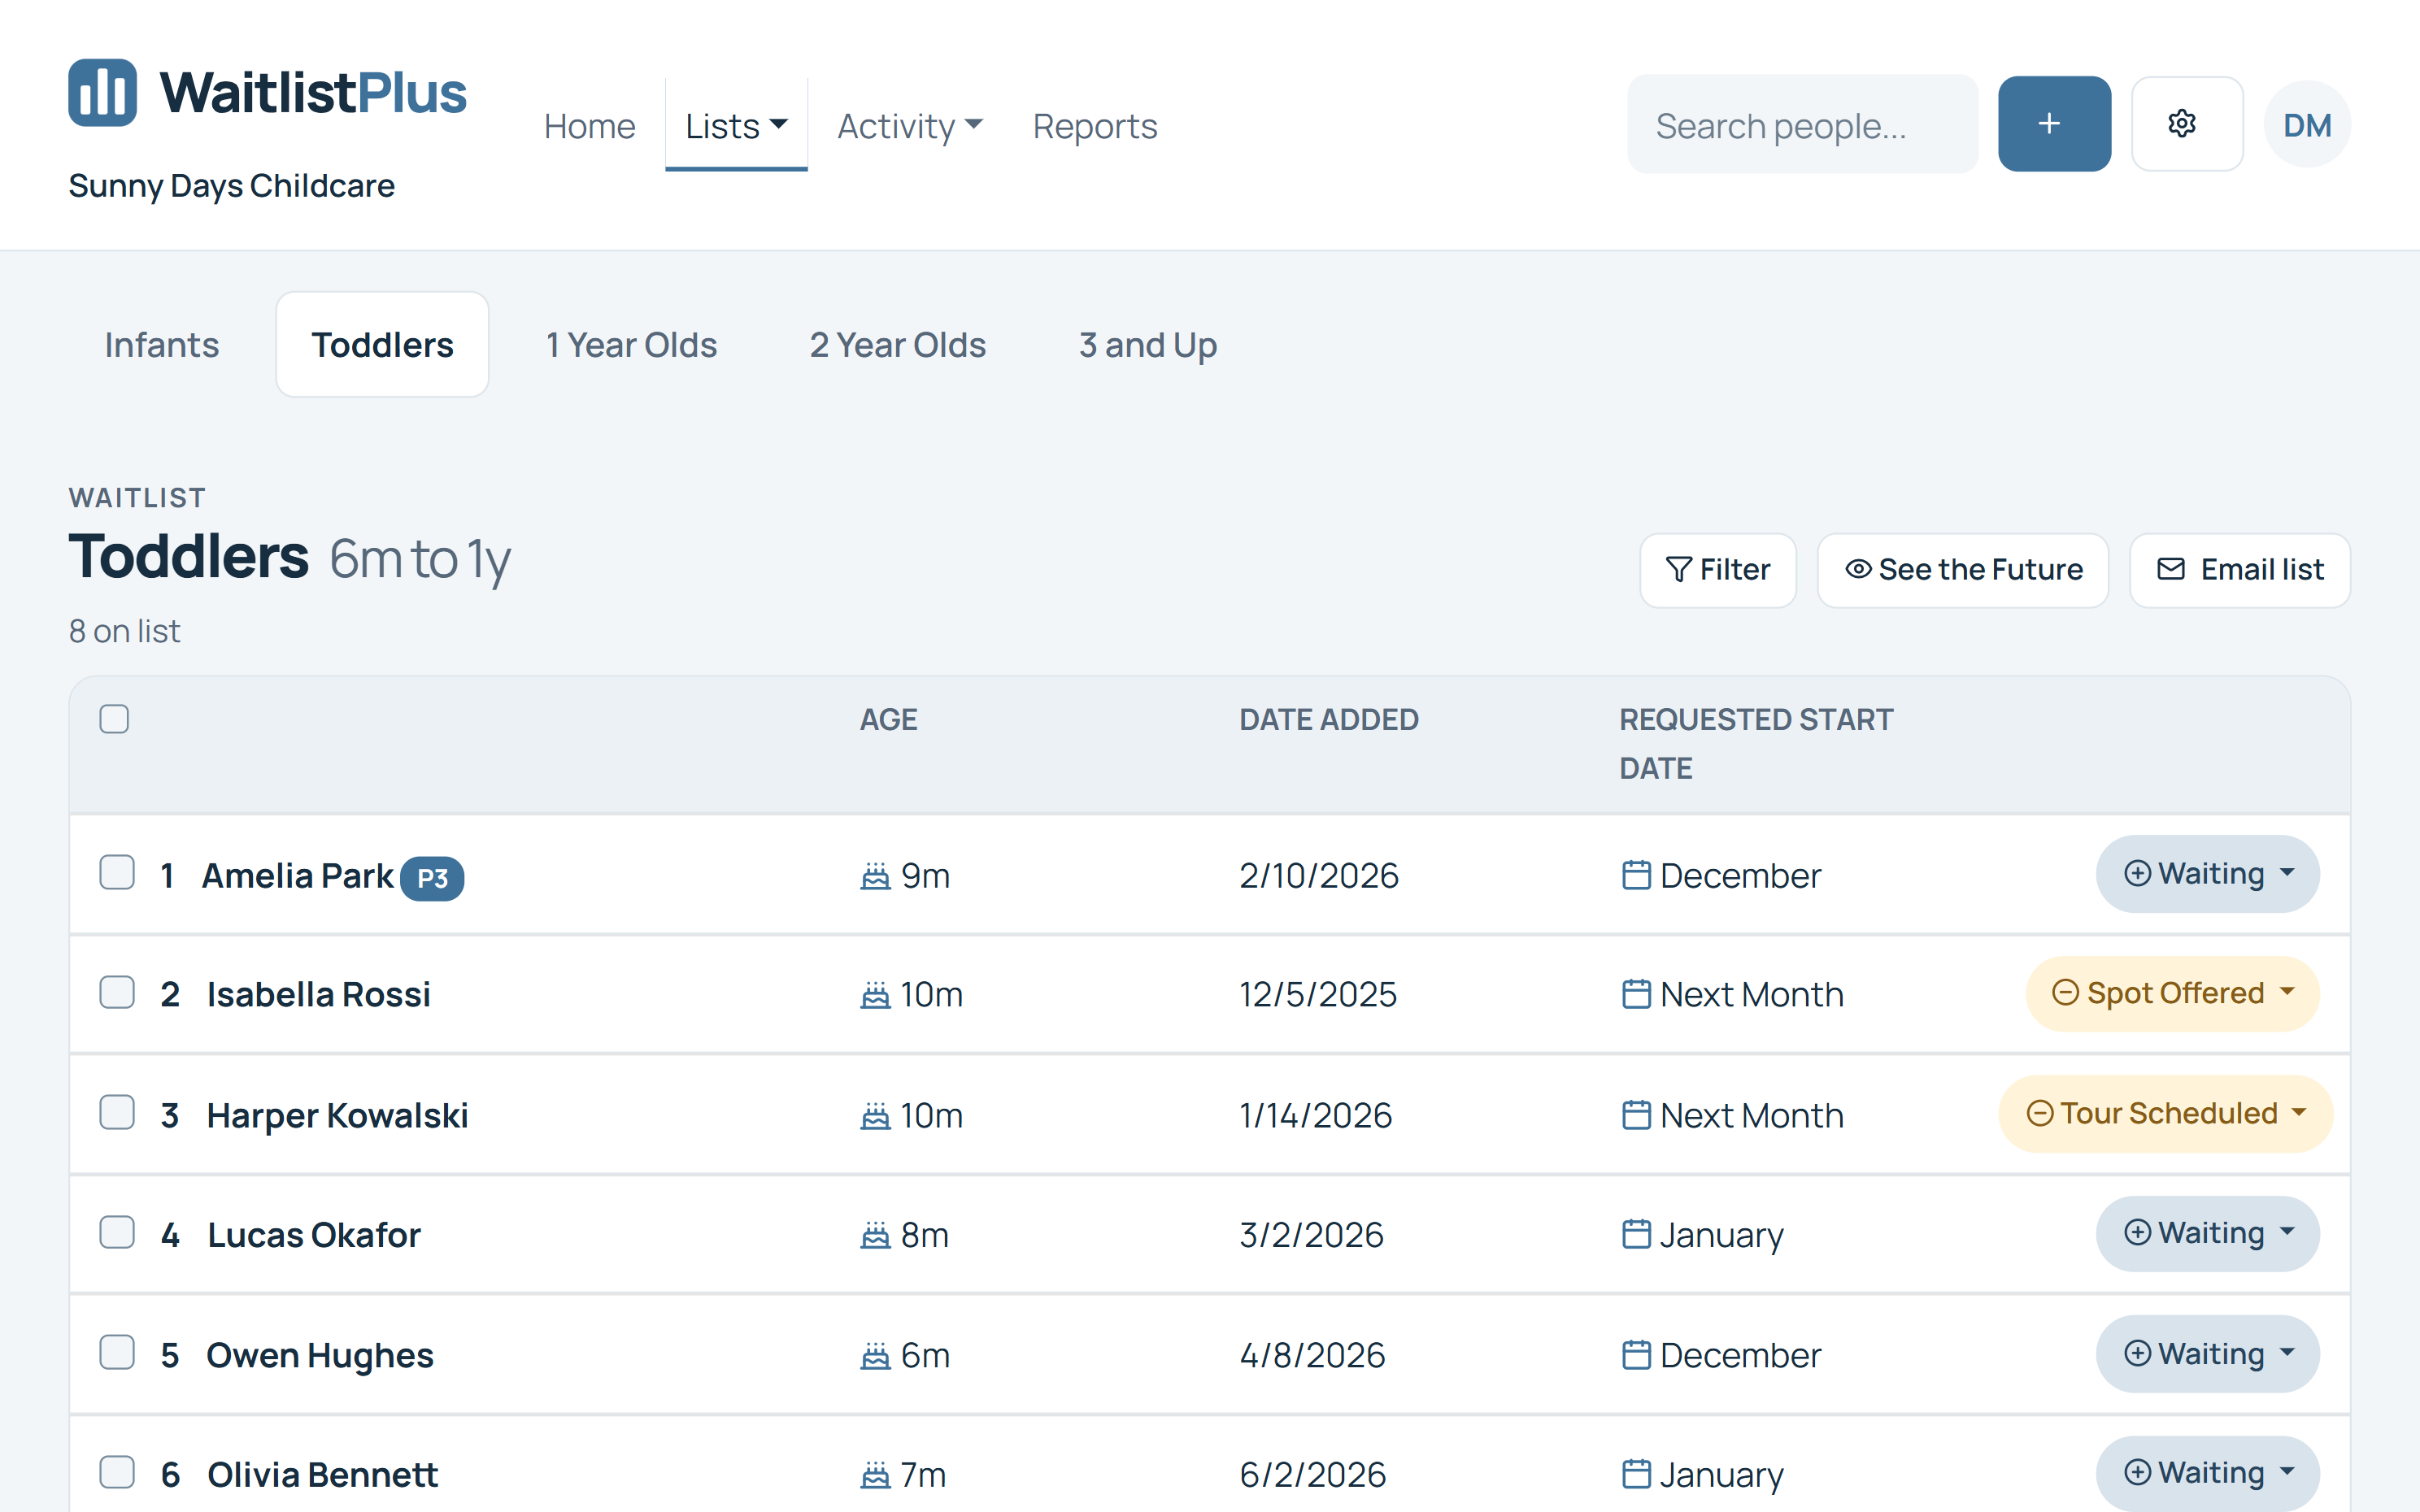Click the Search people input field
Image resolution: width=2420 pixels, height=1512 pixels.
tap(1802, 125)
